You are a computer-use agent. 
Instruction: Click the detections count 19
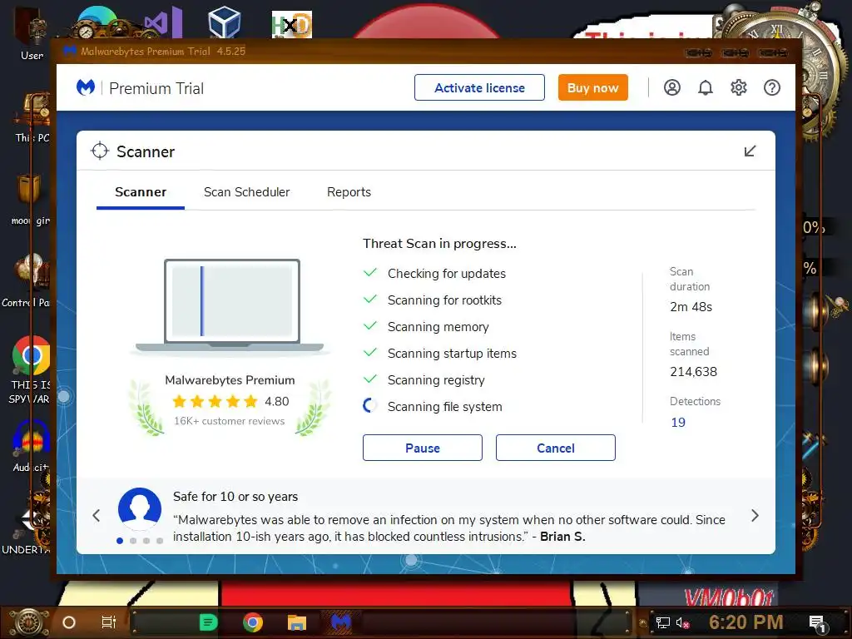point(678,422)
